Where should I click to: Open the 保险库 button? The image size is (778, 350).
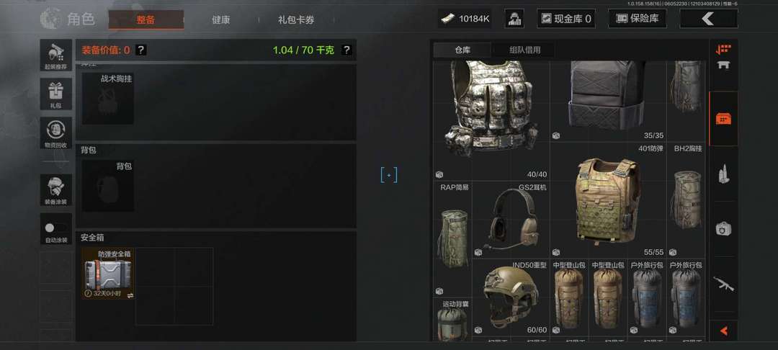[x=637, y=19]
